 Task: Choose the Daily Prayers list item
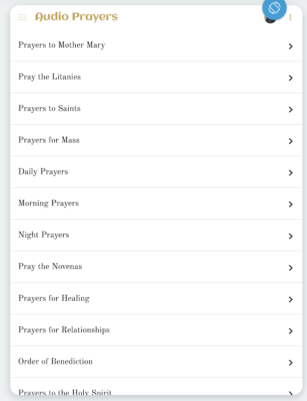(x=157, y=172)
